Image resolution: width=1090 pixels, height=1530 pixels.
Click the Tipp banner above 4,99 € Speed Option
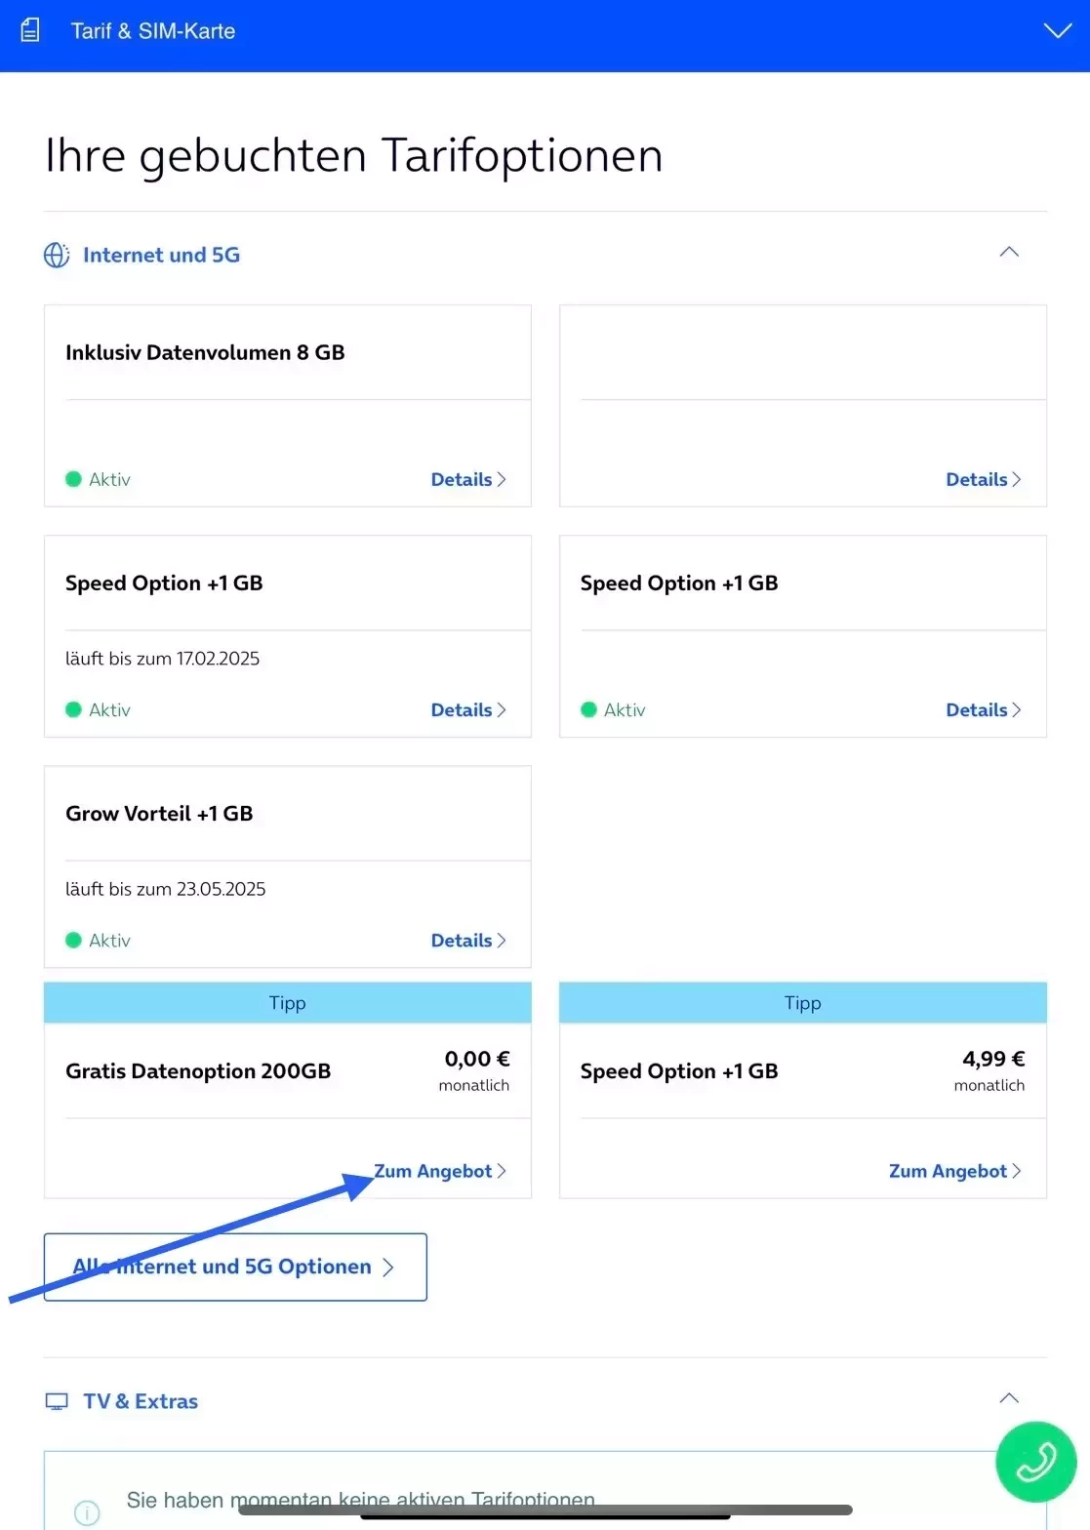[x=802, y=1003]
